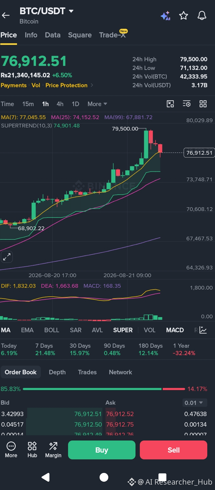215x490 pixels.
Task: Open Price Protection link
Action: pyautogui.click(x=67, y=85)
